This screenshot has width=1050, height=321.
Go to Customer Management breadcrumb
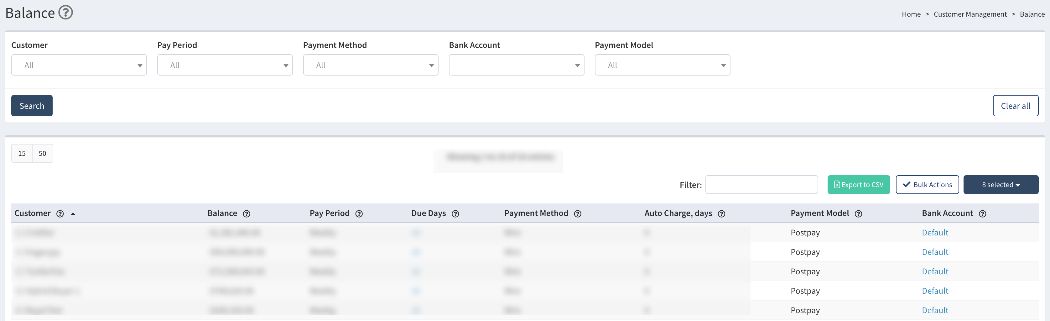(x=970, y=14)
